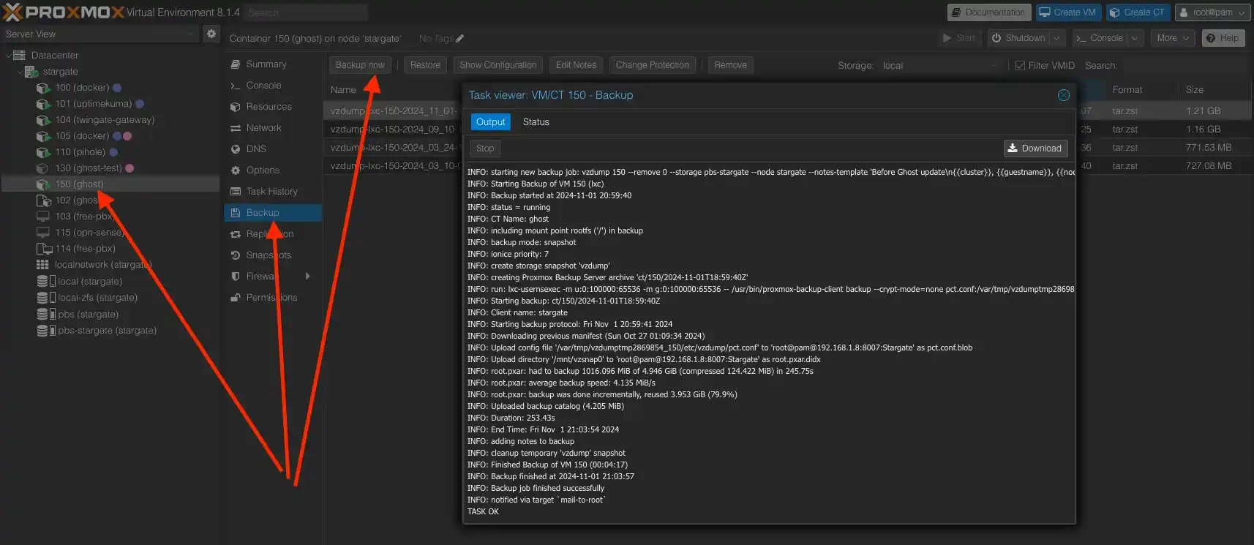
Task: Click the Stop task button
Action: (x=485, y=149)
